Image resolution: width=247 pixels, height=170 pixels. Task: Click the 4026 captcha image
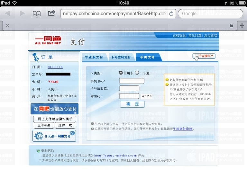point(147,96)
